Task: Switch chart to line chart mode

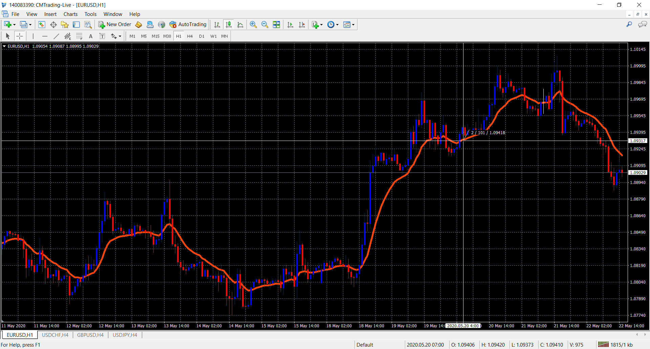Action: [240, 24]
